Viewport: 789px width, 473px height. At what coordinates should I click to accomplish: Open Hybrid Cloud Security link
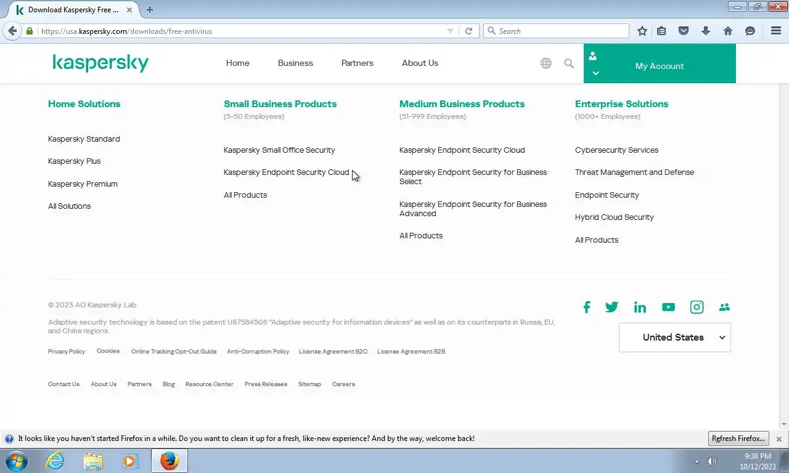point(614,217)
